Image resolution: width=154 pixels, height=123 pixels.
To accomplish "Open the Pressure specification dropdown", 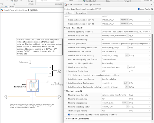I will tap(126, 43).
